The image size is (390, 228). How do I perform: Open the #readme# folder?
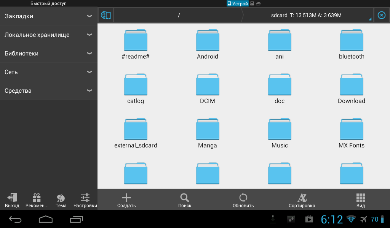coord(136,44)
